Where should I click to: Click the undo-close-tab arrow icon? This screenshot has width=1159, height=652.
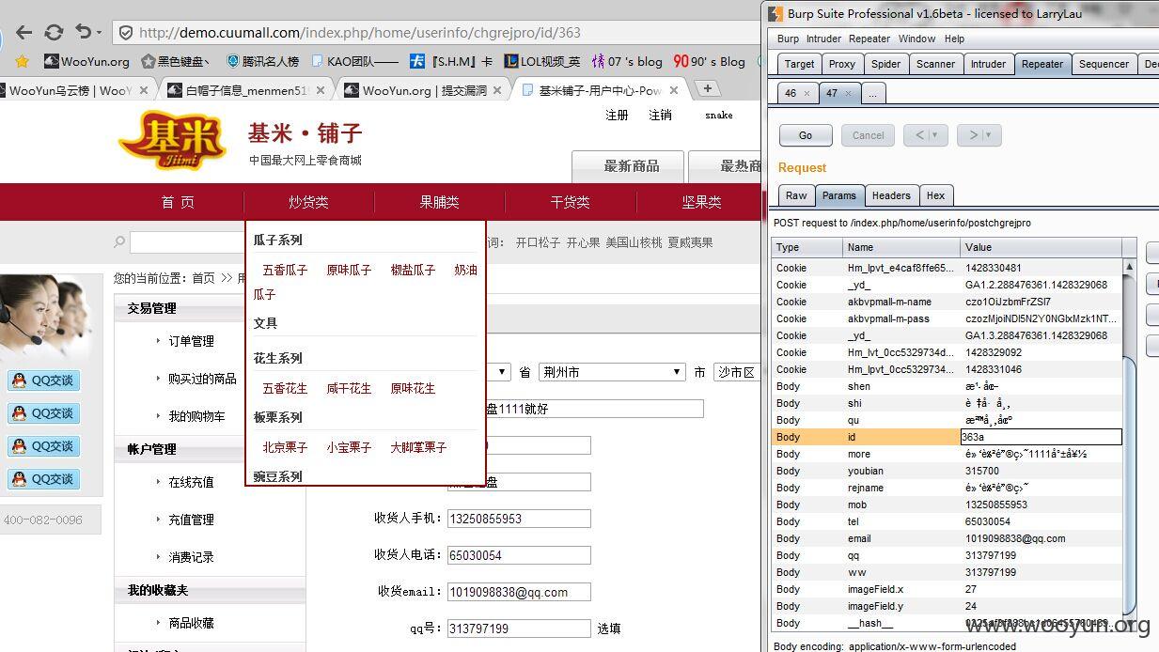83,31
